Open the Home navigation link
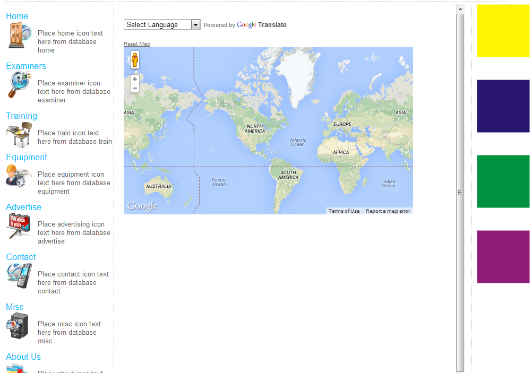Viewport: 532px width, 373px height. point(17,16)
